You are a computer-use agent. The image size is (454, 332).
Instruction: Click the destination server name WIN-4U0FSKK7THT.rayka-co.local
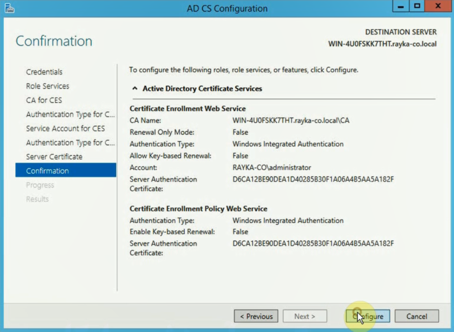click(382, 44)
